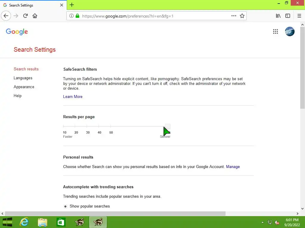Click the Search Settings page heading

[x=35, y=50]
